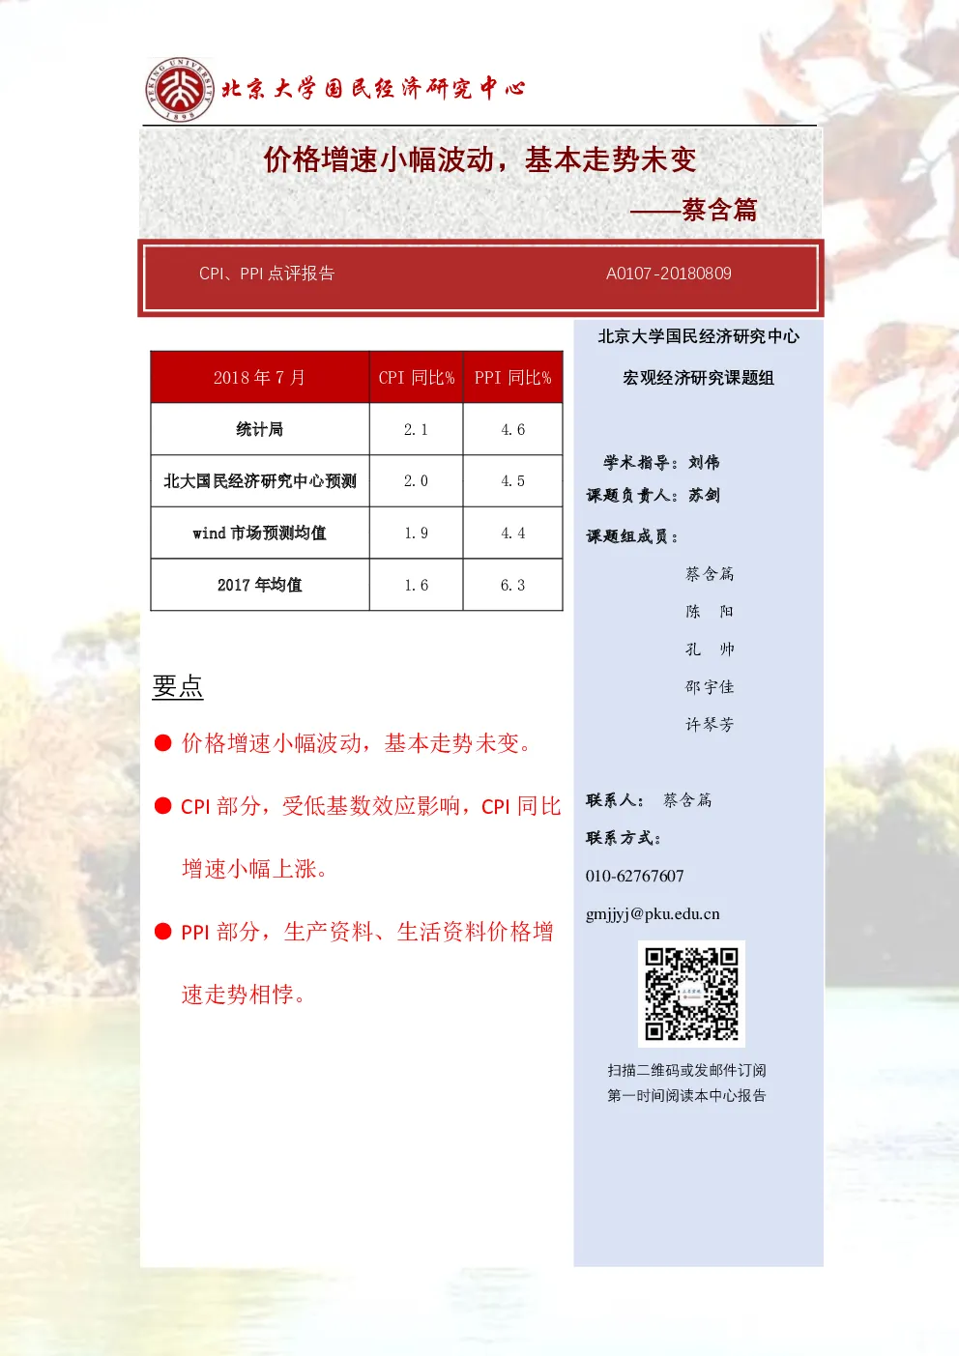Click the sidebar heading 北京大学国民经济研究中心

(698, 336)
